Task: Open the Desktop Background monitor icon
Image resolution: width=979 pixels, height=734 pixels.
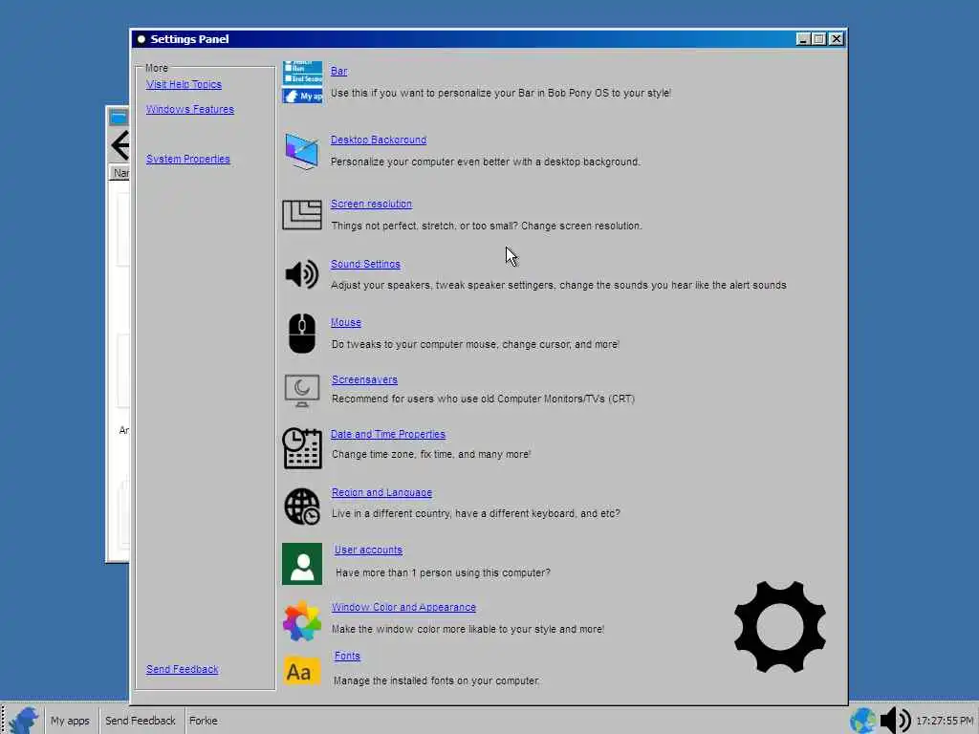Action: (x=302, y=150)
